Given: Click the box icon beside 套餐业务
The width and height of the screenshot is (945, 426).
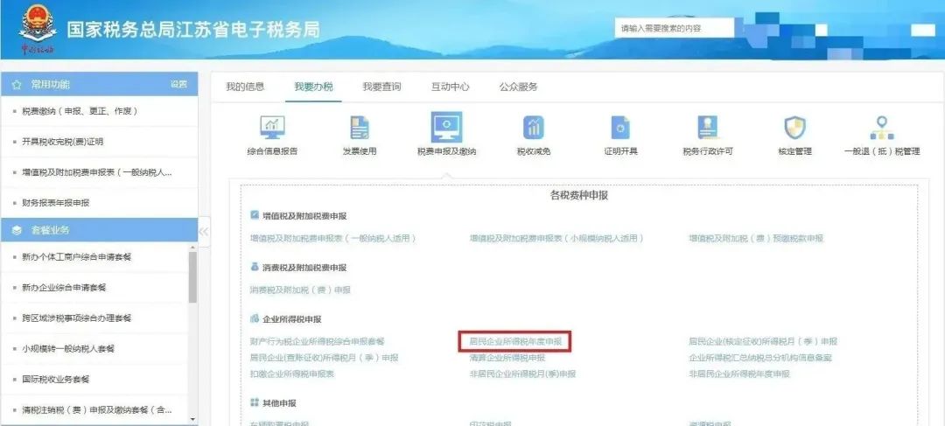Looking at the screenshot, I should click(x=17, y=230).
